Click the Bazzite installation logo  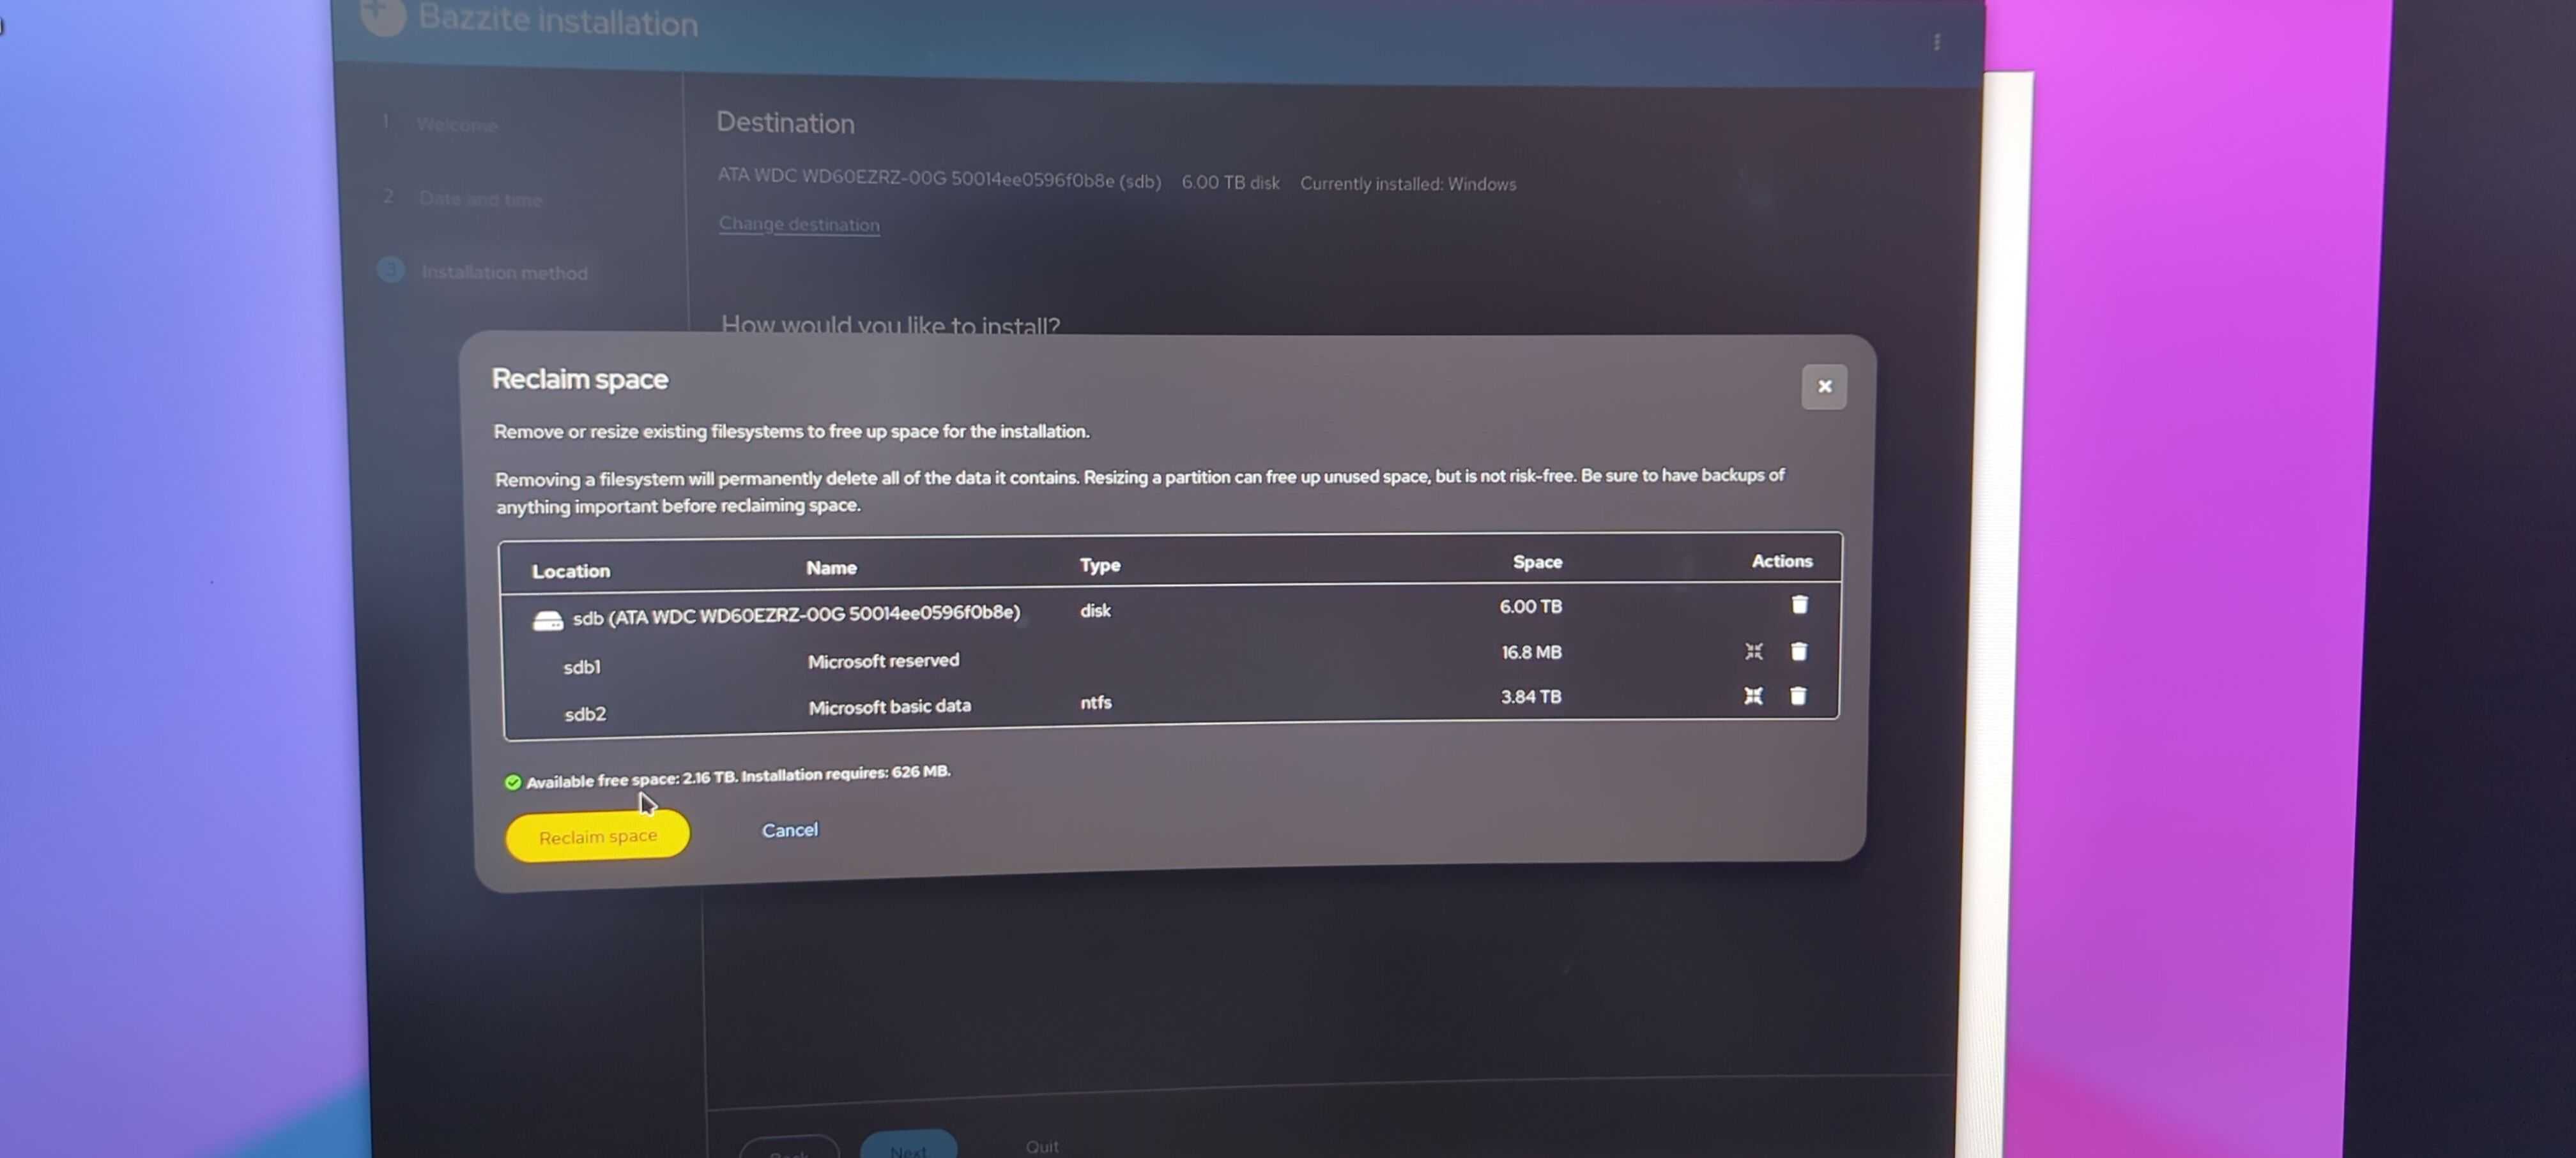[383, 16]
